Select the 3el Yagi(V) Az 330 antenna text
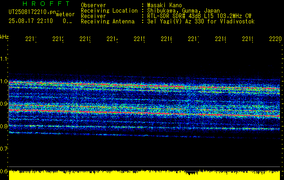 click(201, 22)
